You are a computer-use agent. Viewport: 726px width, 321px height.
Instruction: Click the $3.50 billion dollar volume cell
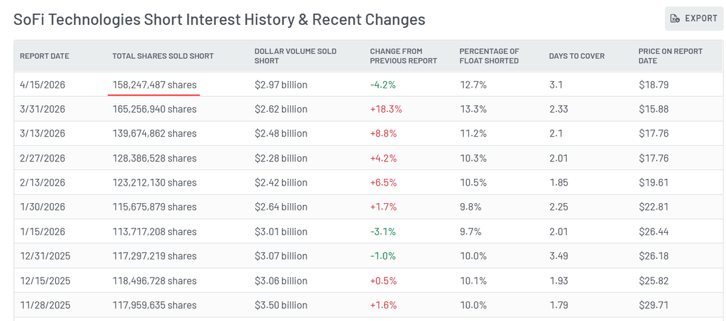pos(281,305)
